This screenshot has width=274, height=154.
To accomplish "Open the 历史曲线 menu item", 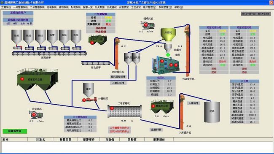I will 112,7.
